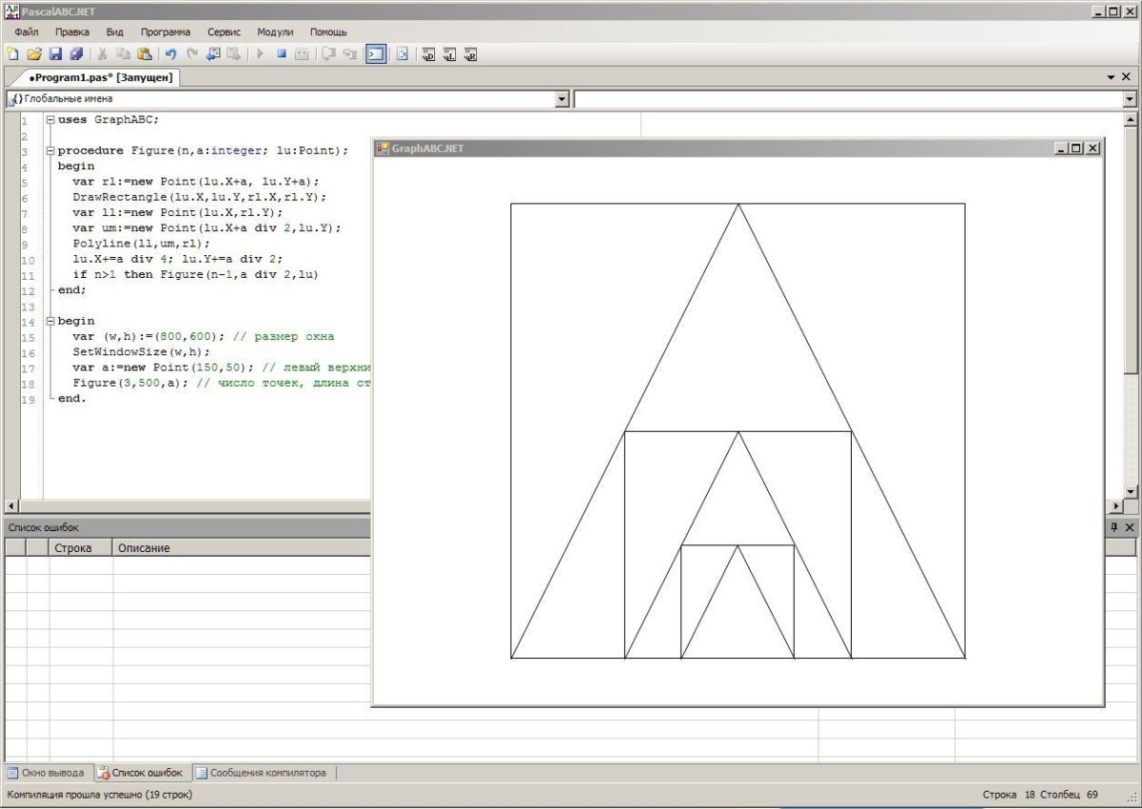Click the Save All icon
1142x809 pixels.
coord(76,54)
